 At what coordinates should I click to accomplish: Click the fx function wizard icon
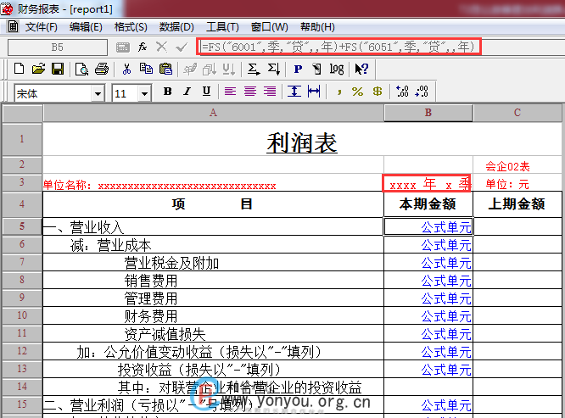[143, 47]
